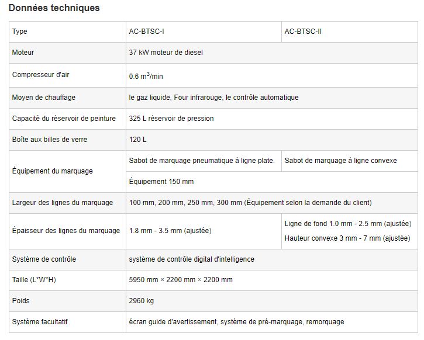Viewport: 424px width, 340px height.
Task: Click the "2960 kg" weight value
Action: pyautogui.click(x=142, y=301)
